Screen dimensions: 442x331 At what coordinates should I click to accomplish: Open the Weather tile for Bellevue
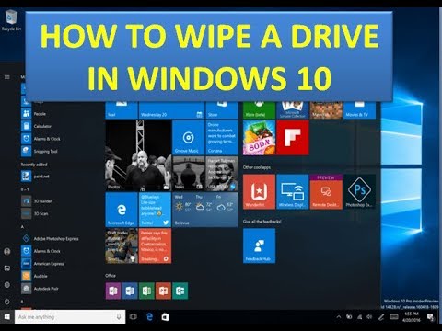(205, 210)
